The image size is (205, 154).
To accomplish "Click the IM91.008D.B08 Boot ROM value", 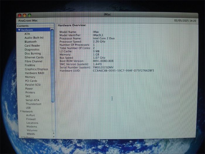I will click(103, 61).
